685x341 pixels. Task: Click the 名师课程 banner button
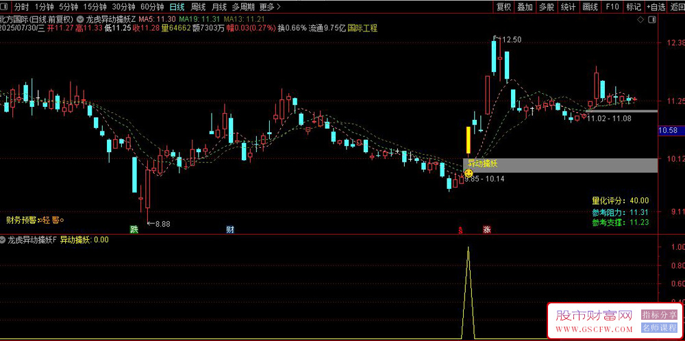(x=659, y=328)
